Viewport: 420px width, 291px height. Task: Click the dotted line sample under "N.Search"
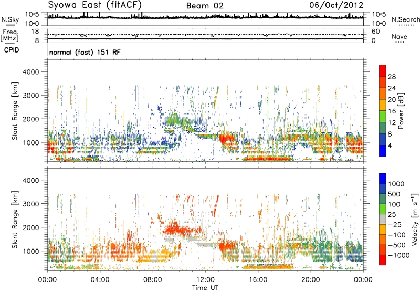coord(406,25)
